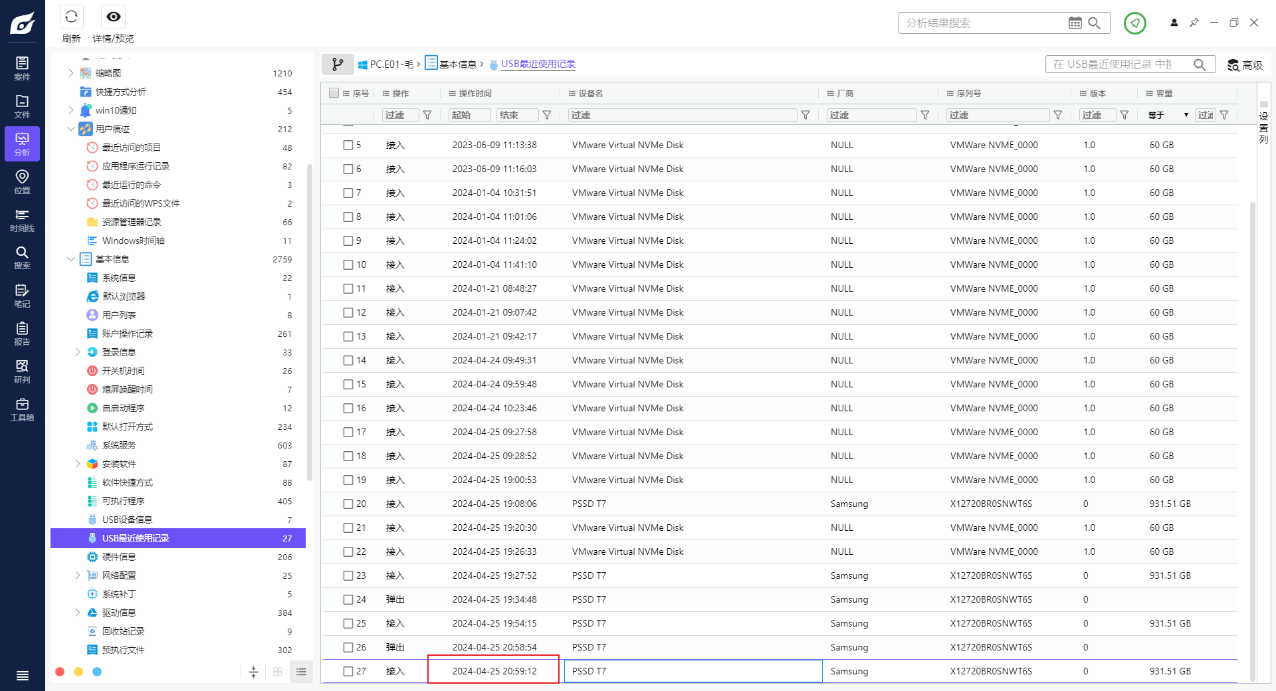Click the calendar icon in search box
The image size is (1276, 691).
tap(1075, 23)
